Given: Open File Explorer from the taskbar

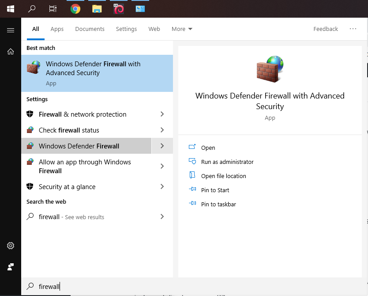Looking at the screenshot, I should click(x=97, y=9).
